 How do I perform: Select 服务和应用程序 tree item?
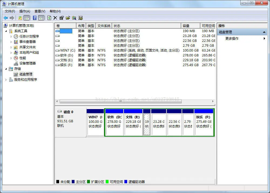pyautogui.click(x=25, y=80)
